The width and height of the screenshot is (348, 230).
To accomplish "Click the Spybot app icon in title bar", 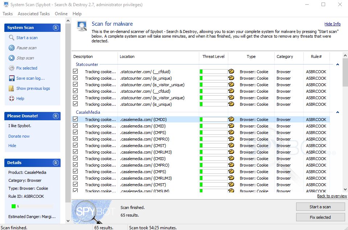I will (x=6, y=4).
